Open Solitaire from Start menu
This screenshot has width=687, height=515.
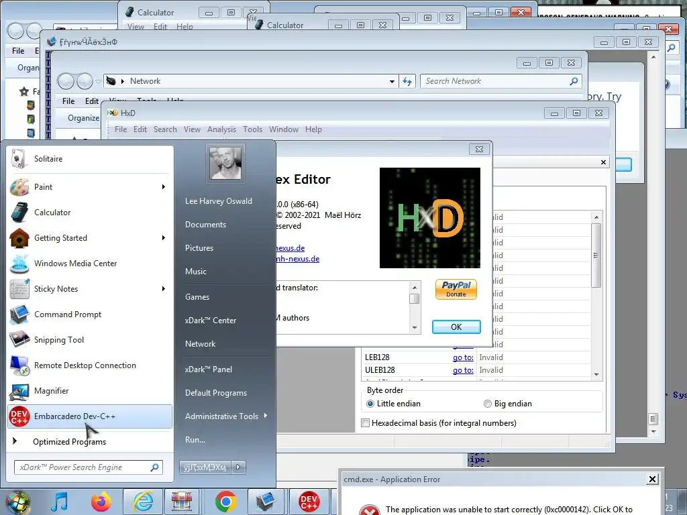click(x=90, y=158)
